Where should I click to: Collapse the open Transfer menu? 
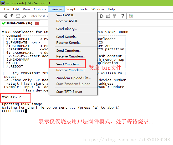56,9
